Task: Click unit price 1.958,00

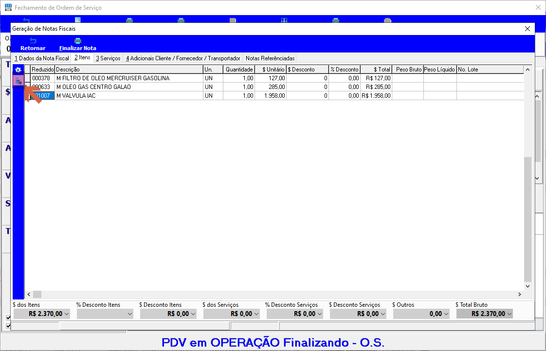Action: pos(271,96)
